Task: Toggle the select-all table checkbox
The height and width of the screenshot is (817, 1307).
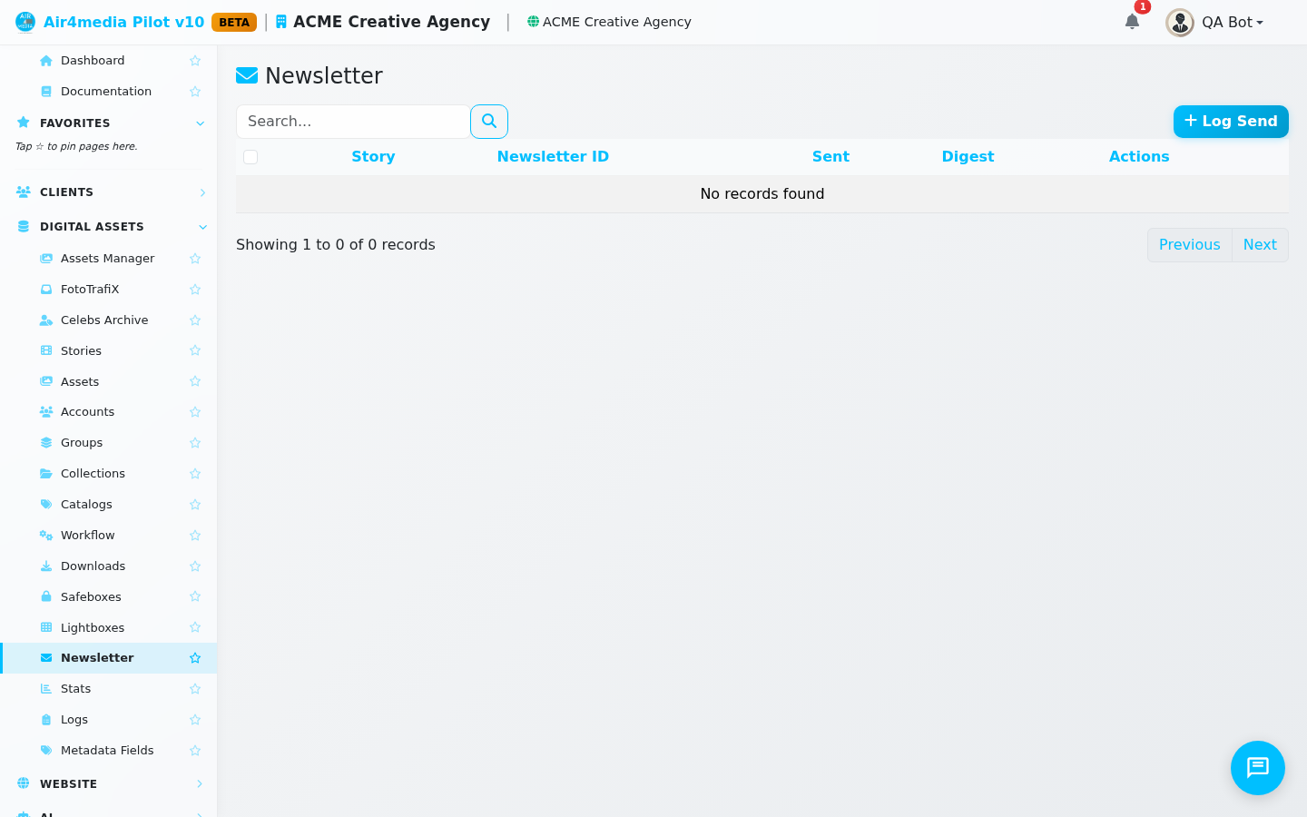Action: (x=251, y=157)
